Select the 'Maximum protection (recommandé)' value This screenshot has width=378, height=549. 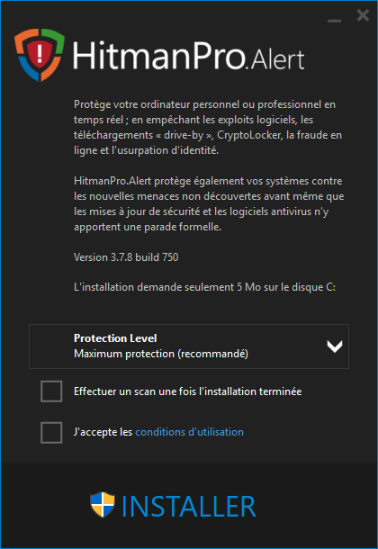point(161,354)
